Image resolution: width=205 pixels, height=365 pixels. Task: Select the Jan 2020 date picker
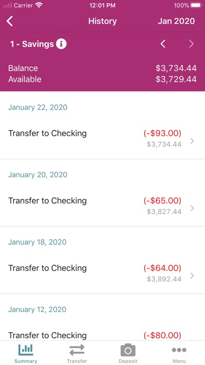click(176, 21)
